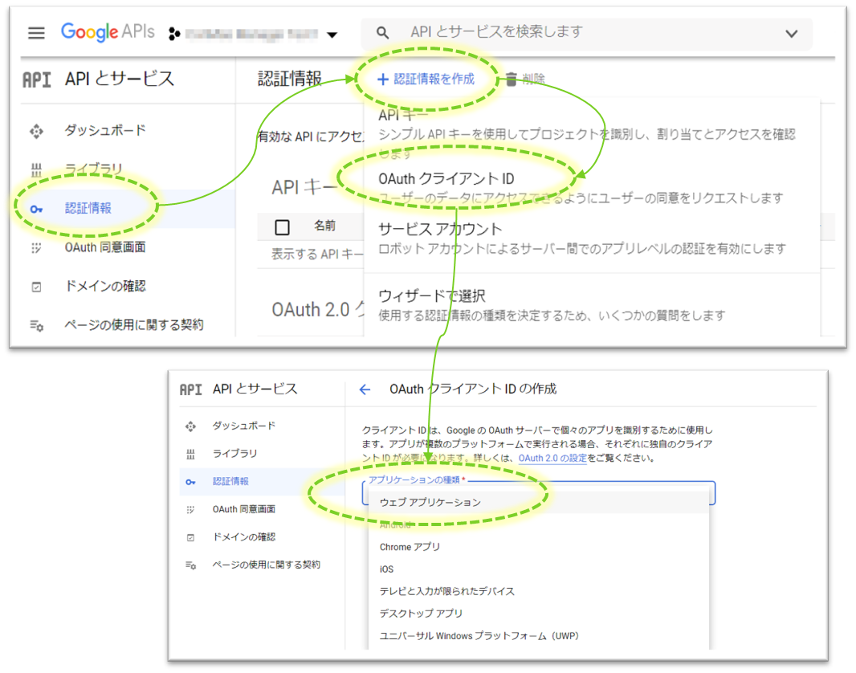Click the ライブラリ icon in top sidebar
856x673 pixels.
point(36,169)
